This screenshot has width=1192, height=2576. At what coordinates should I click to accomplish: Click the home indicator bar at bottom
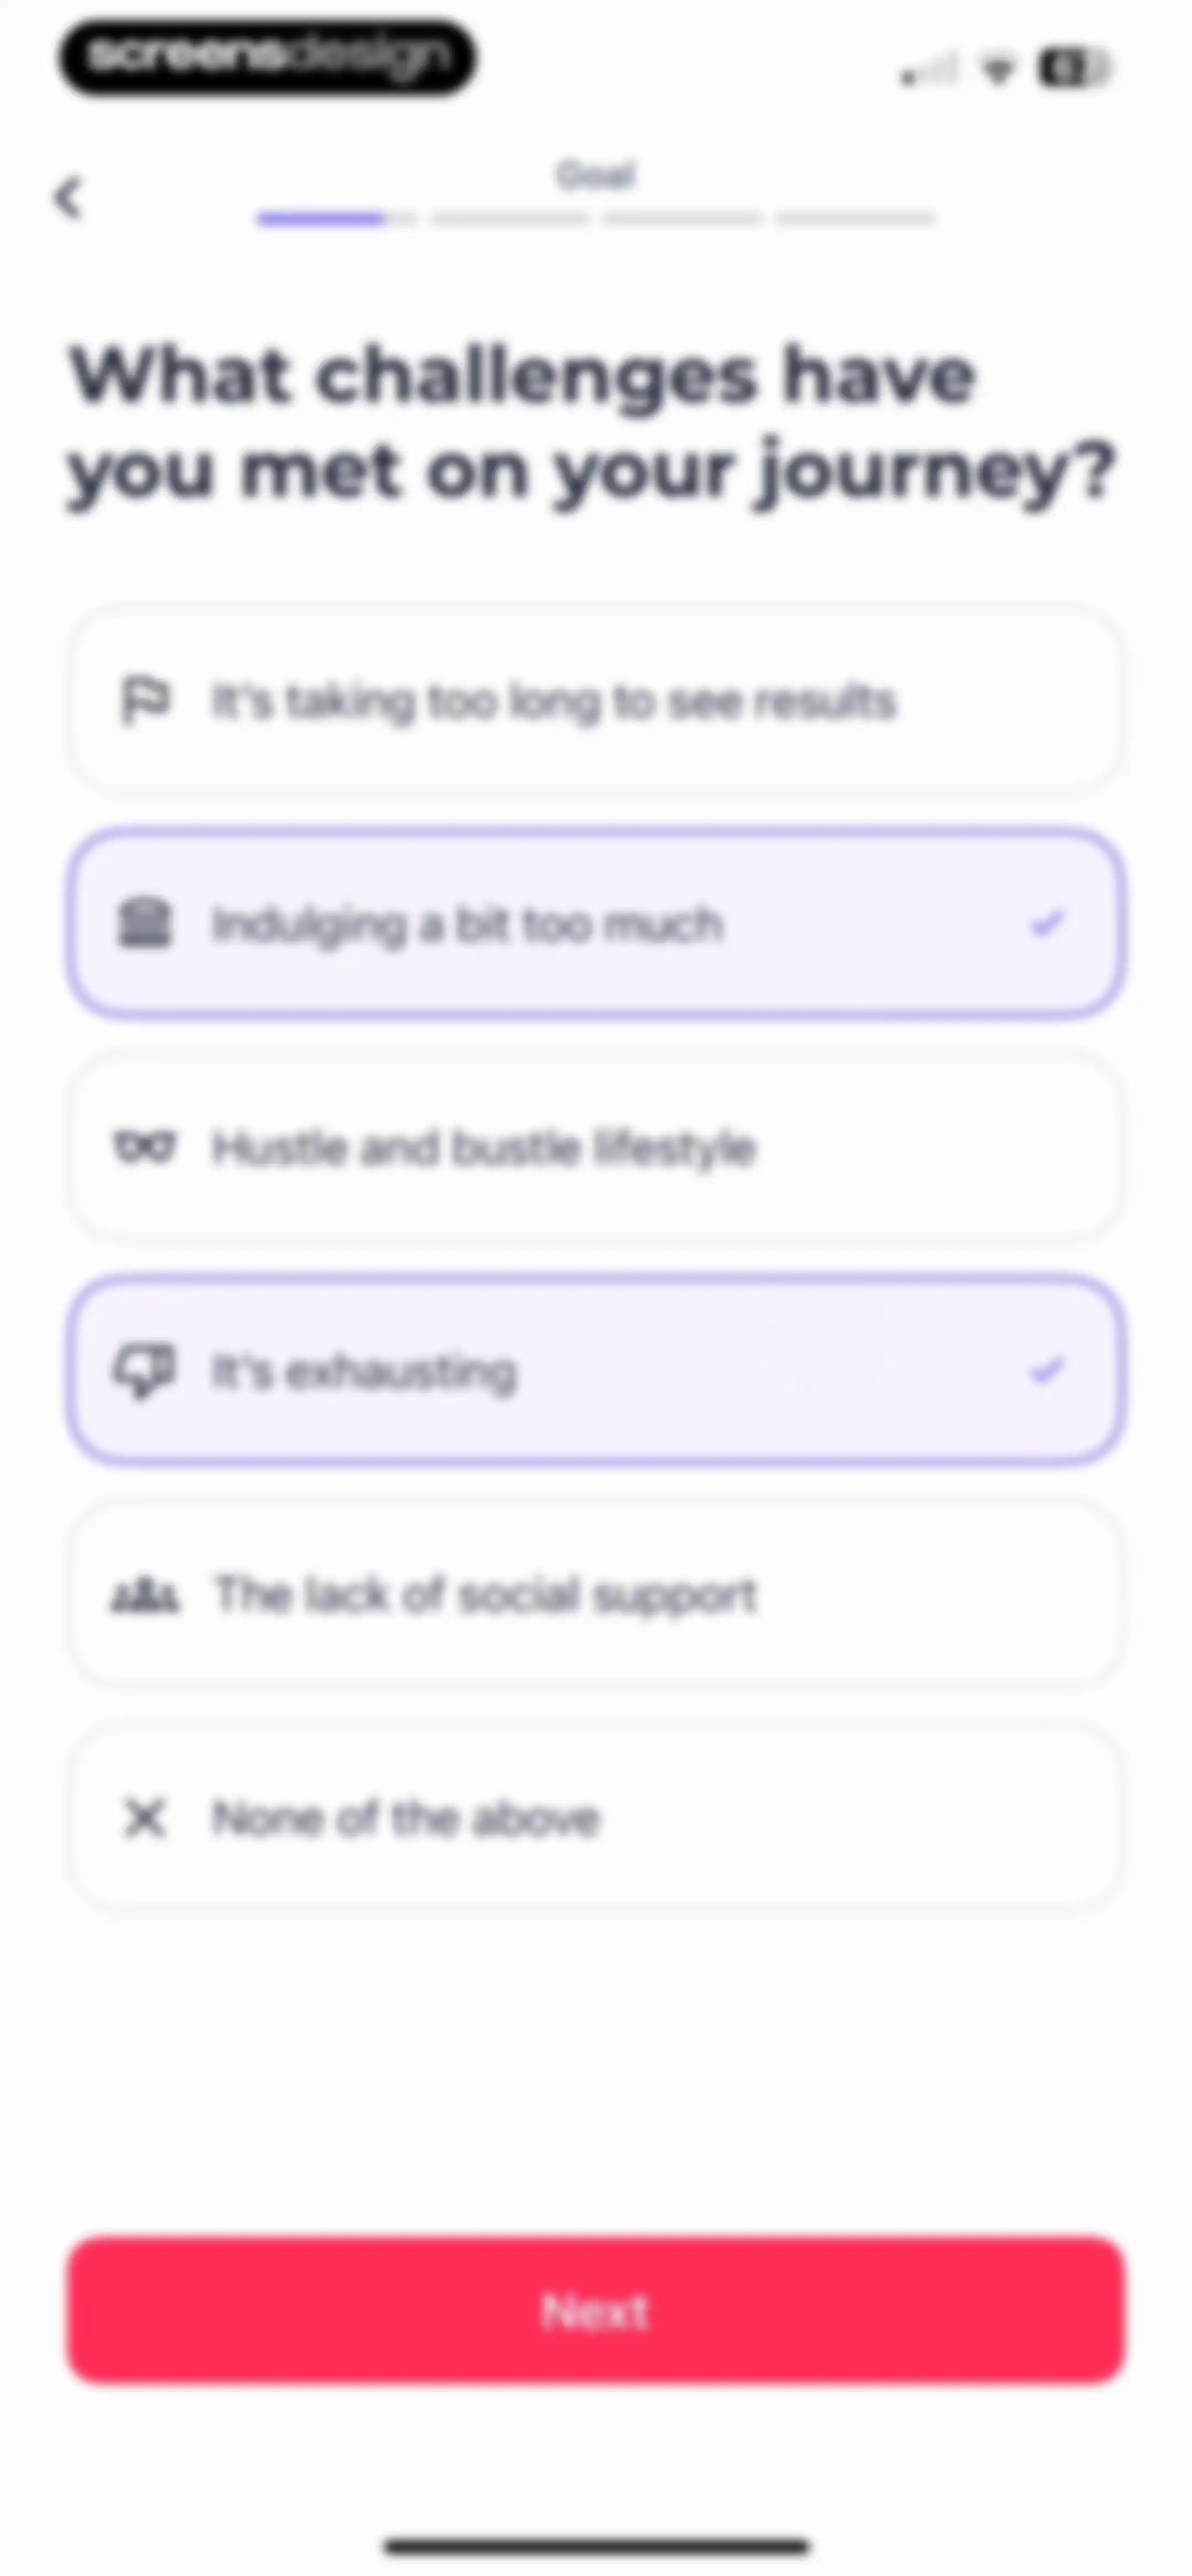[x=597, y=2546]
